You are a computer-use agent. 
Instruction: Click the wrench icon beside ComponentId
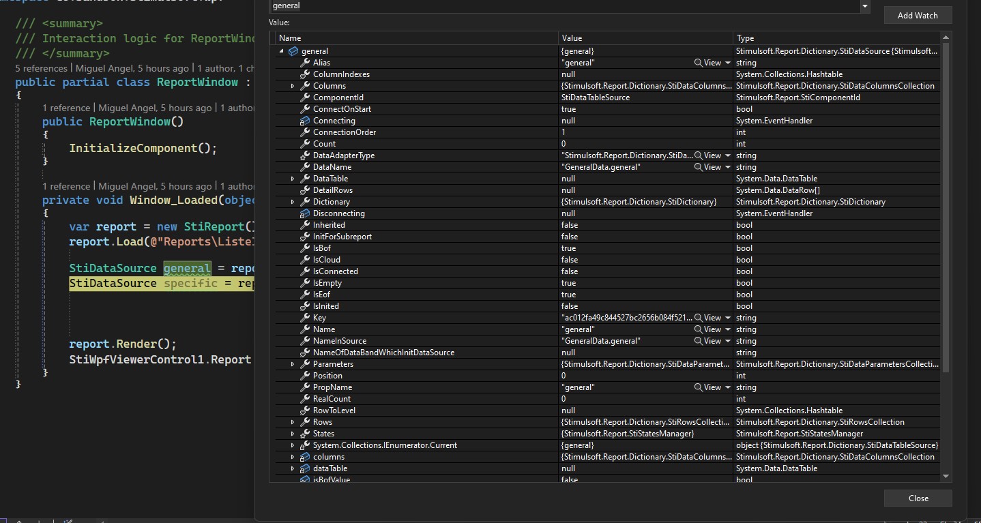click(305, 98)
